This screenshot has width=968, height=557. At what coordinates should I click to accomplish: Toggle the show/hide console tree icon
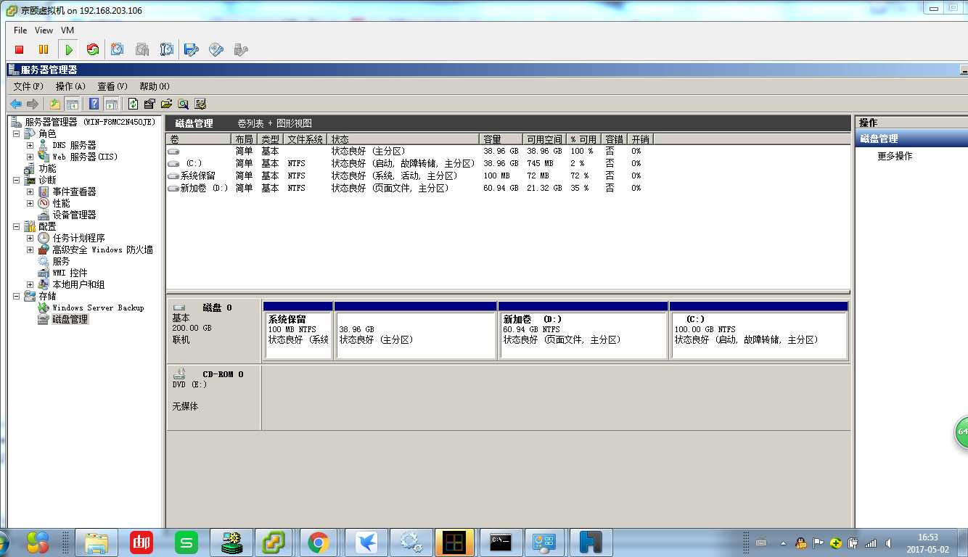click(x=72, y=104)
